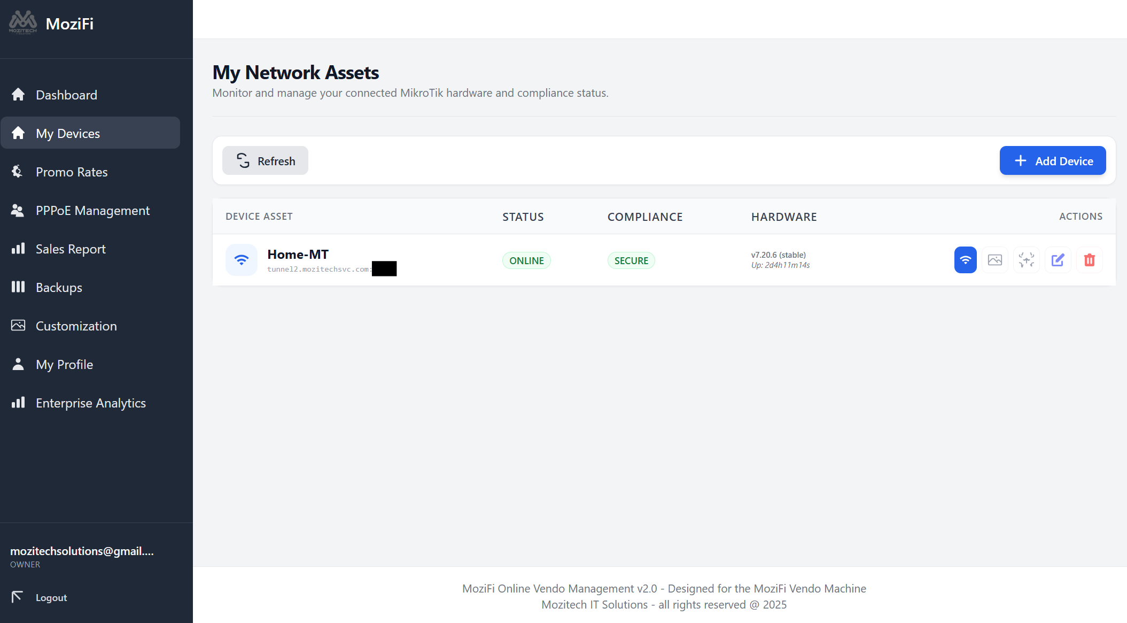Click the Enterprise Analytics chart icon

(18, 402)
